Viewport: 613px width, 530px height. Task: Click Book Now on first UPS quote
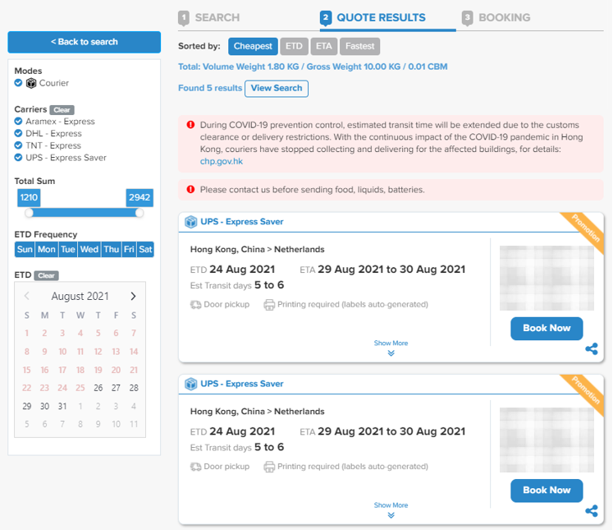[547, 329]
